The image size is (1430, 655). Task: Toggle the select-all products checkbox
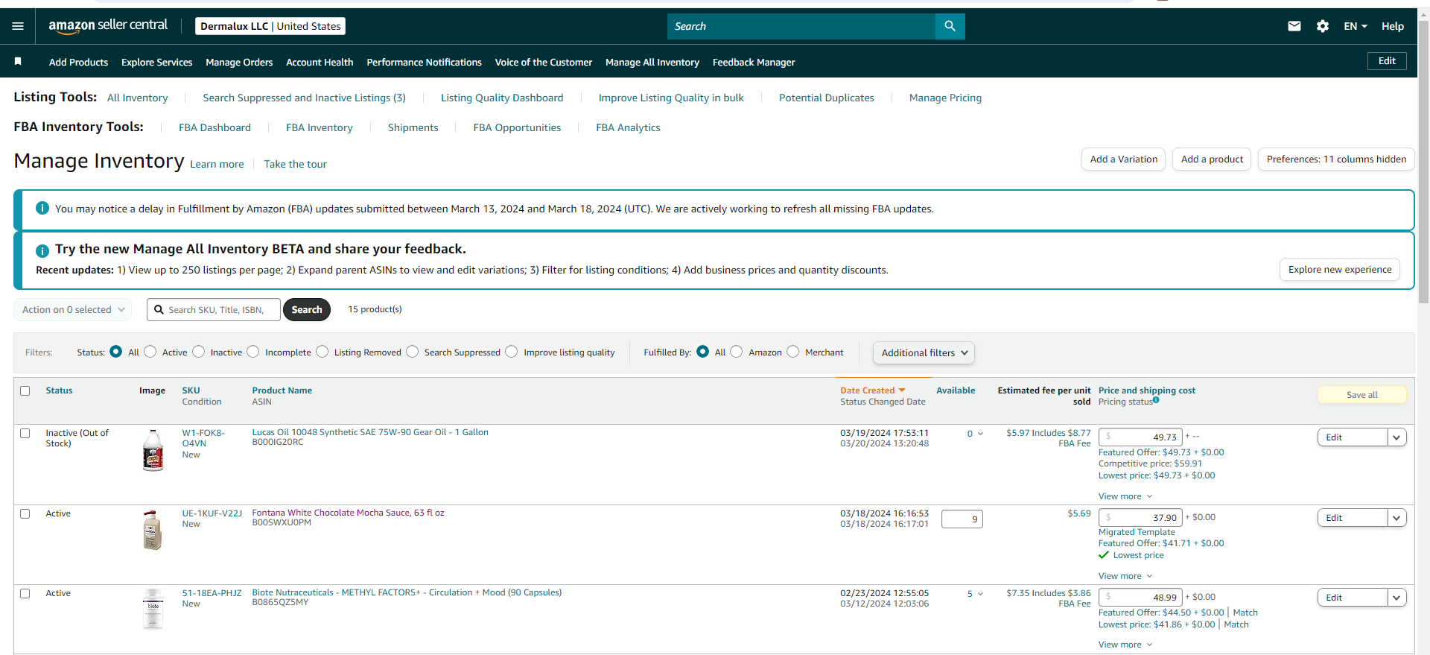tap(25, 390)
